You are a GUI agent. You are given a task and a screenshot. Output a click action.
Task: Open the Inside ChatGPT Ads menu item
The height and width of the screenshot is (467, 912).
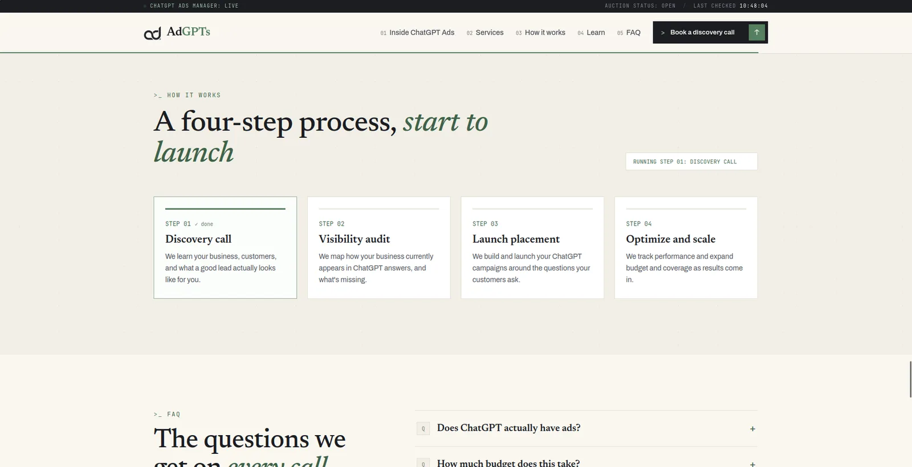click(x=417, y=32)
